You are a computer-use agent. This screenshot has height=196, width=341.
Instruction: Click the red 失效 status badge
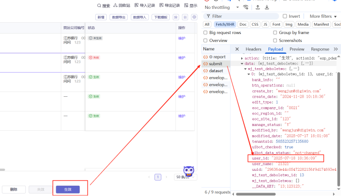coord(94,58)
